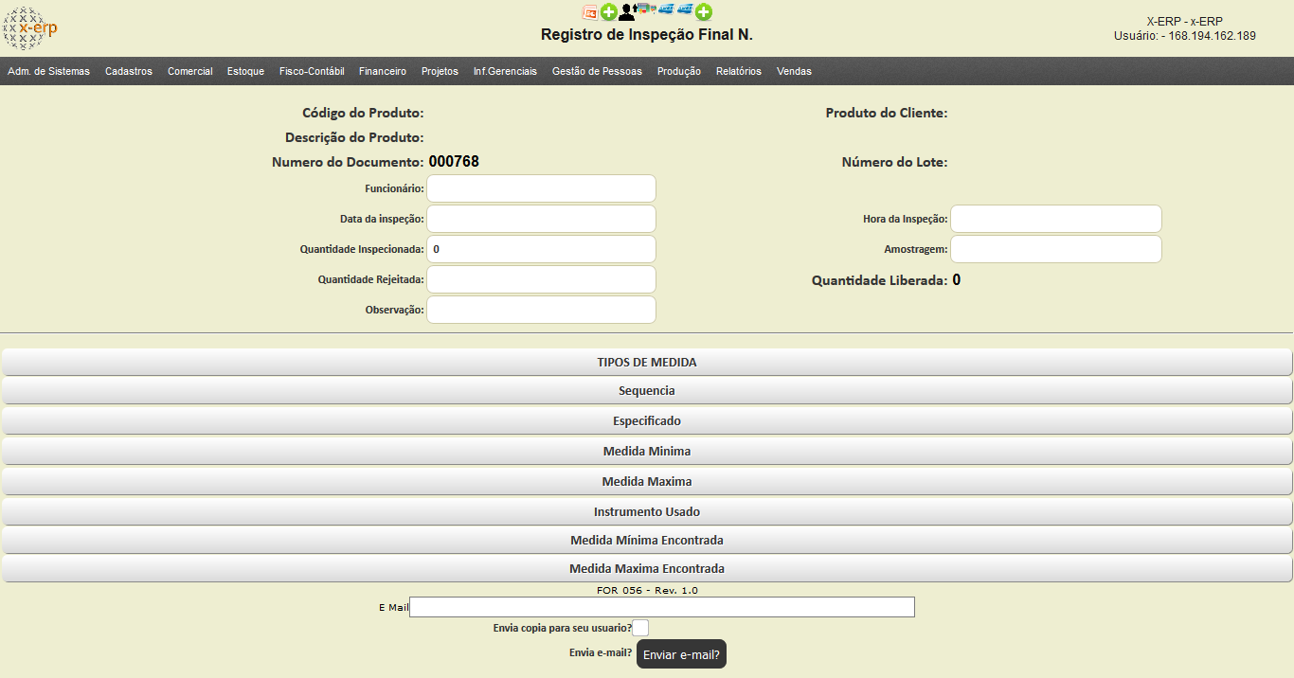Click the X-ERP logo
This screenshot has width=1294, height=678.
[29, 28]
